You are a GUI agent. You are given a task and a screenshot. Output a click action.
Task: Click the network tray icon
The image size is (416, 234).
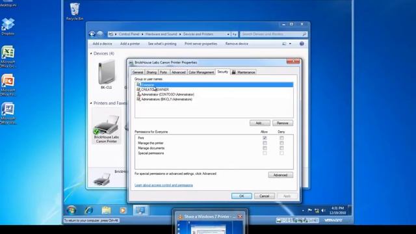pyautogui.click(x=317, y=211)
